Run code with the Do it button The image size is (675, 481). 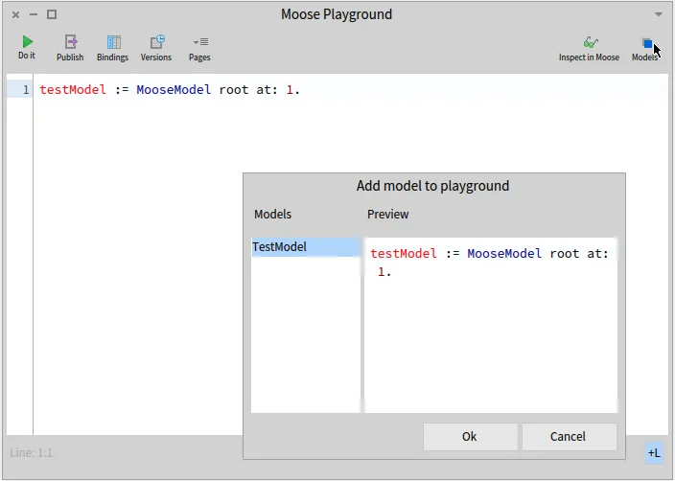pyautogui.click(x=27, y=47)
